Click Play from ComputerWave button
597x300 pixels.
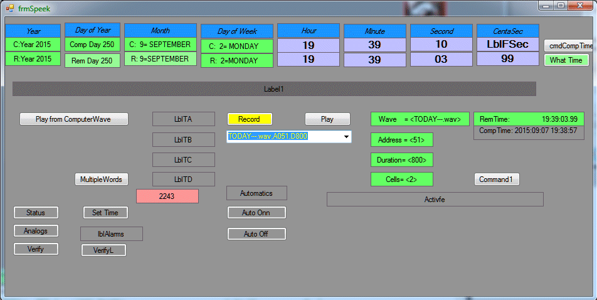click(74, 119)
